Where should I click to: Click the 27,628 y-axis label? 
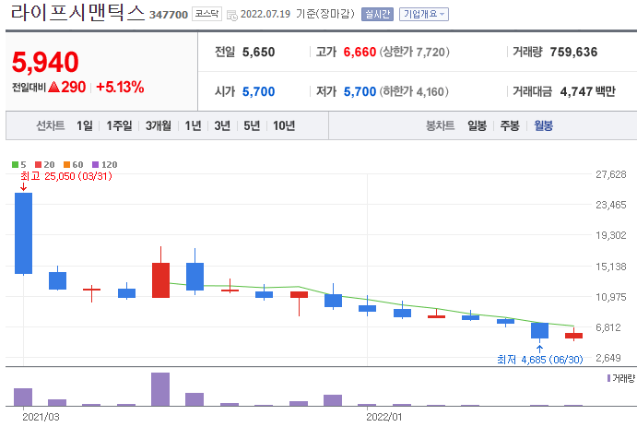pyautogui.click(x=611, y=174)
